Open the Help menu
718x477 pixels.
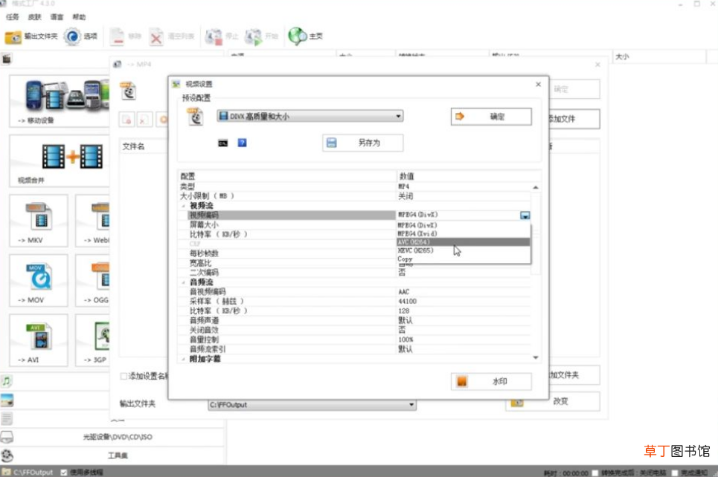click(x=79, y=17)
